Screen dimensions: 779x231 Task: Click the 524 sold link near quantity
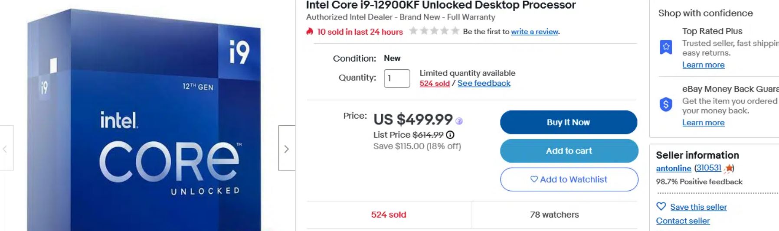[x=434, y=83]
